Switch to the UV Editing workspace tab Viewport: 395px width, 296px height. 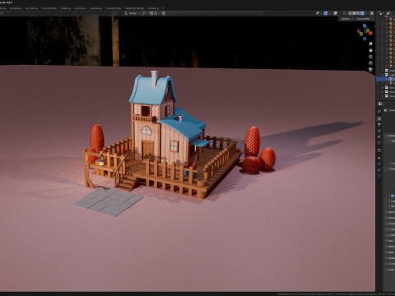click(31, 8)
